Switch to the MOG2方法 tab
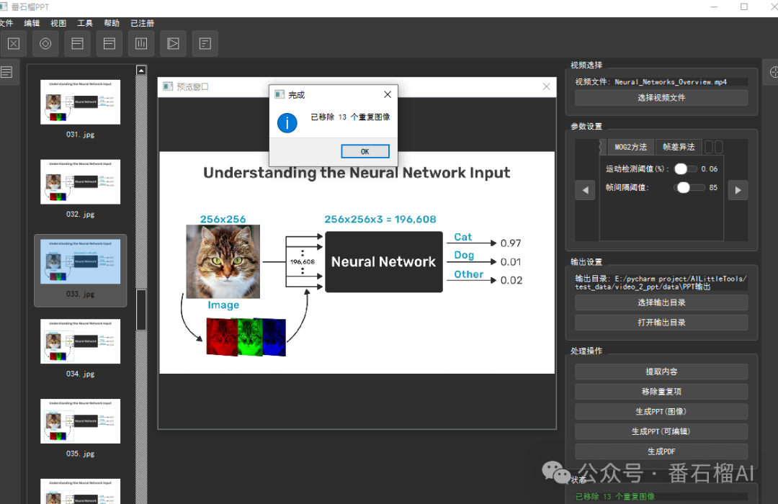 [630, 147]
